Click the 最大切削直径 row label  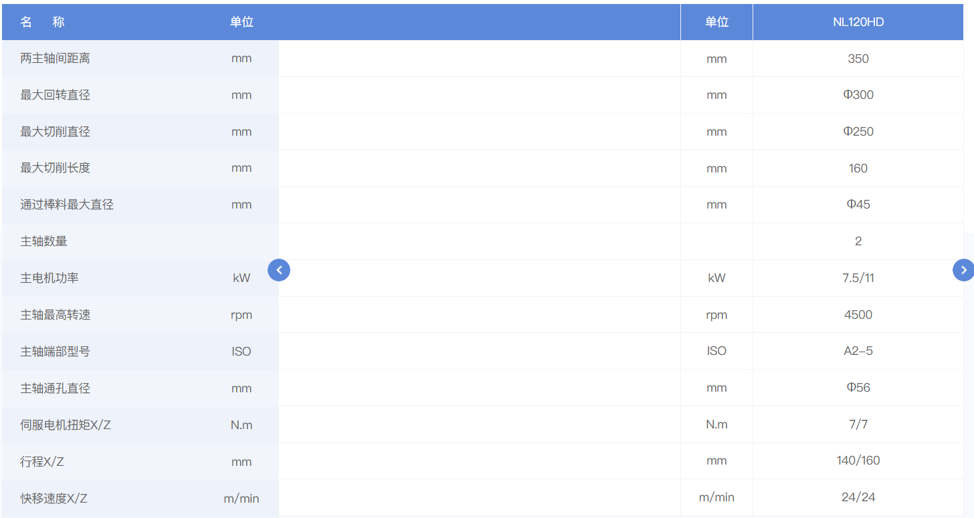pyautogui.click(x=55, y=132)
